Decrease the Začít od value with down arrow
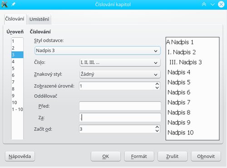 click(x=157, y=131)
